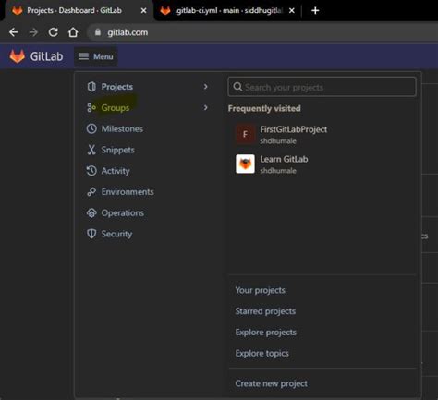The image size is (438, 400).
Task: Open the Menu hamburger button
Action: [x=95, y=56]
